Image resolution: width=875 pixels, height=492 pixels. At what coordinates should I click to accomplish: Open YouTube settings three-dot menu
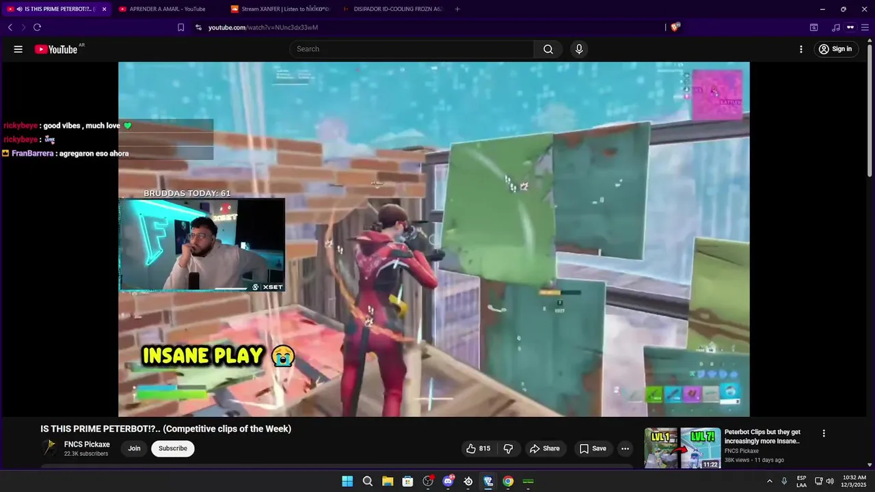[801, 49]
